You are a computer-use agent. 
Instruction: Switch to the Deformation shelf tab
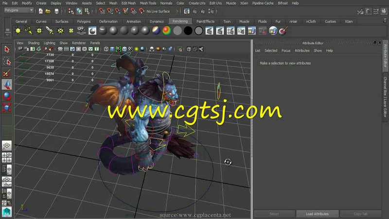(x=108, y=21)
